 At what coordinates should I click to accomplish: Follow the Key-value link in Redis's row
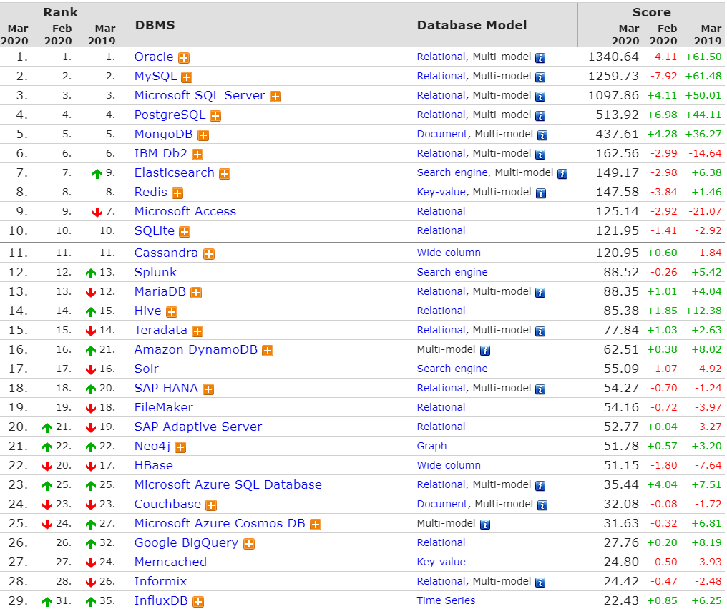pos(441,192)
